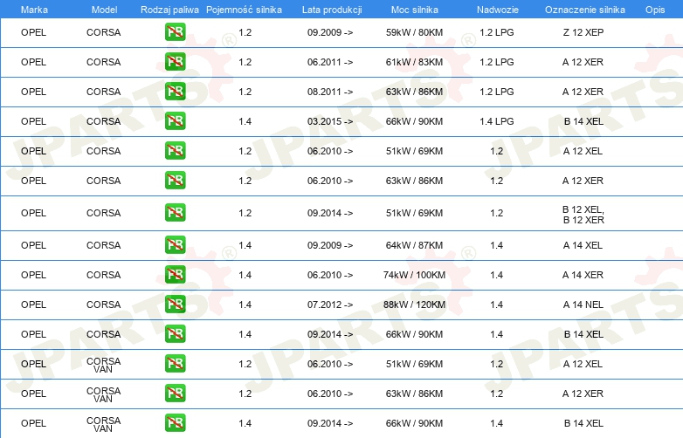Select the Pojemność silnika header
The height and width of the screenshot is (438, 683).
pyautogui.click(x=245, y=10)
